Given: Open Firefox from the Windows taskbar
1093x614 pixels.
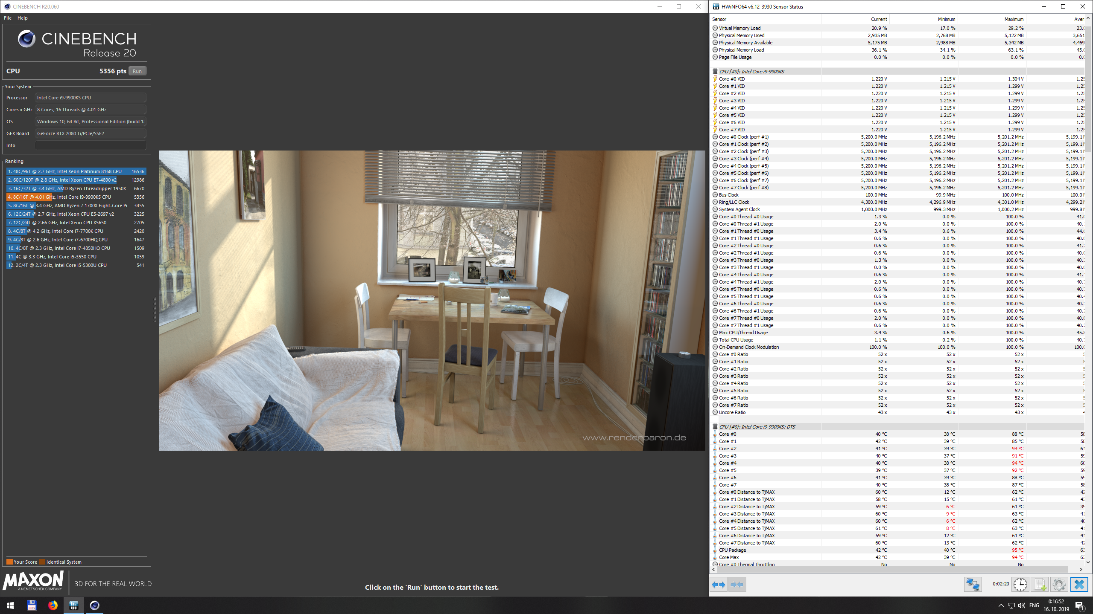Looking at the screenshot, I should [53, 605].
